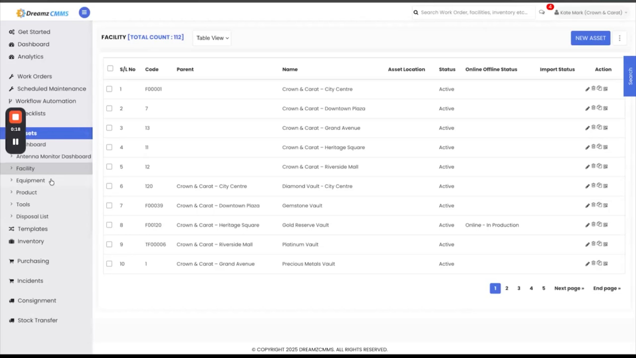Copy the Crown & Carat – Grand Avenue row

click(x=599, y=127)
